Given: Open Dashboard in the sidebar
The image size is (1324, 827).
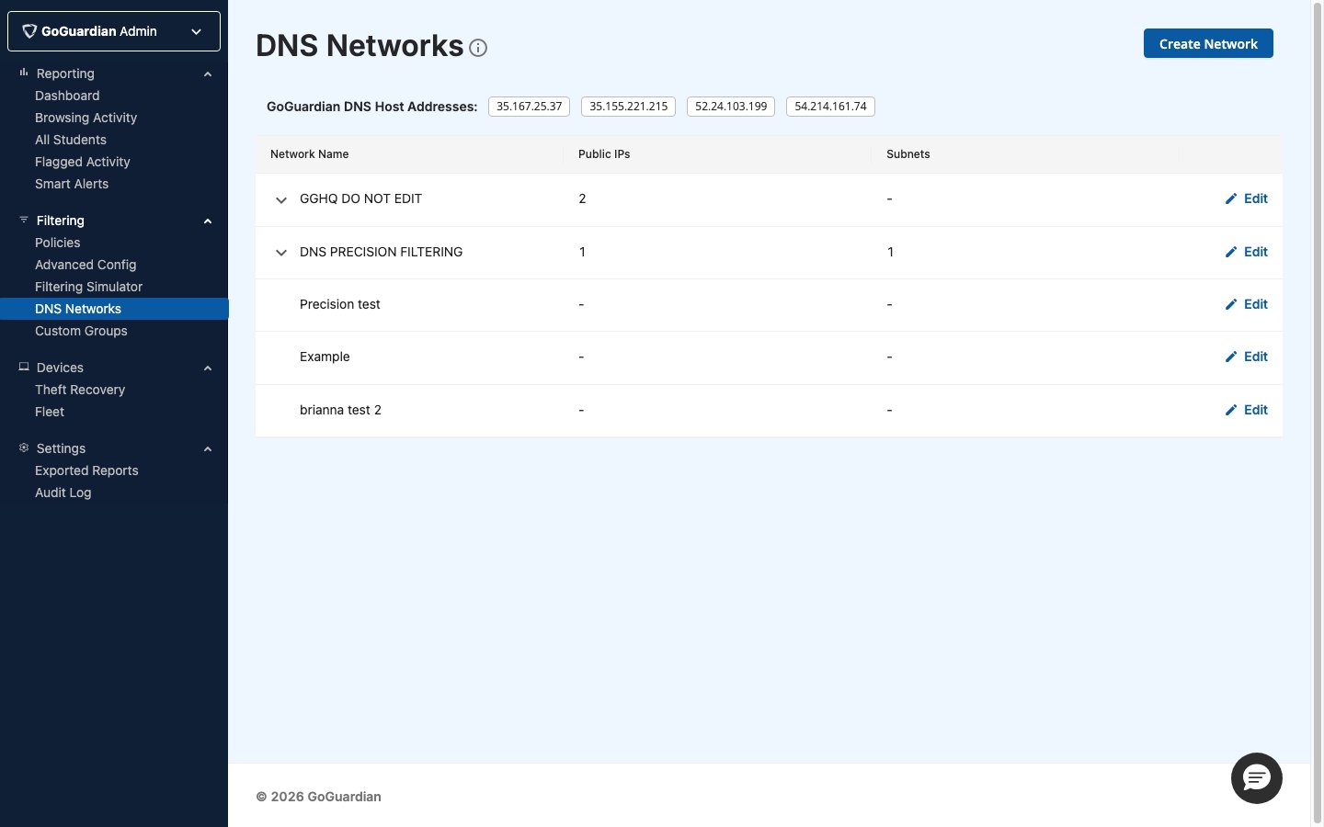Looking at the screenshot, I should pos(67,96).
